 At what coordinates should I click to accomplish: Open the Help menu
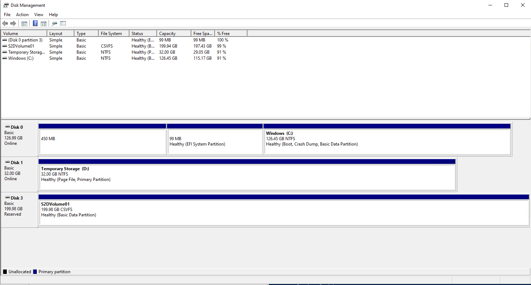53,14
